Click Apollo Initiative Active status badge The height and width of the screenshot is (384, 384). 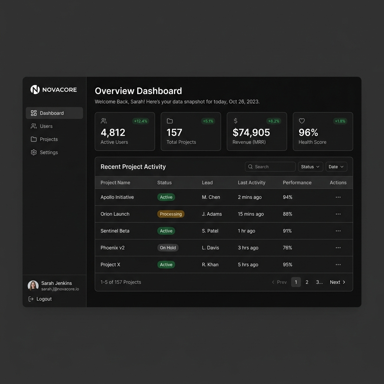click(x=166, y=197)
